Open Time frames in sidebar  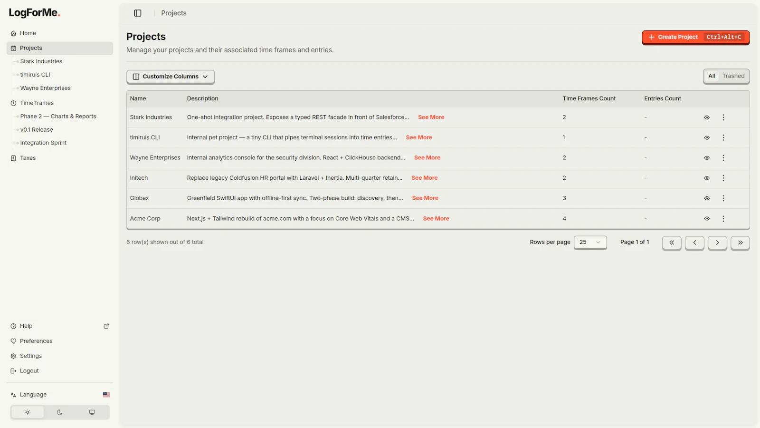pos(60,103)
